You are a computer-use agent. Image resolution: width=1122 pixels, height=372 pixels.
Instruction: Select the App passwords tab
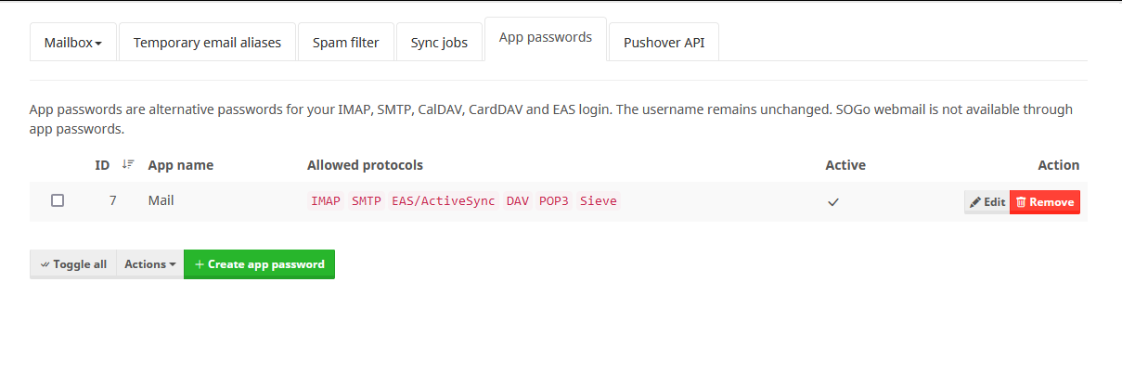pyautogui.click(x=546, y=38)
